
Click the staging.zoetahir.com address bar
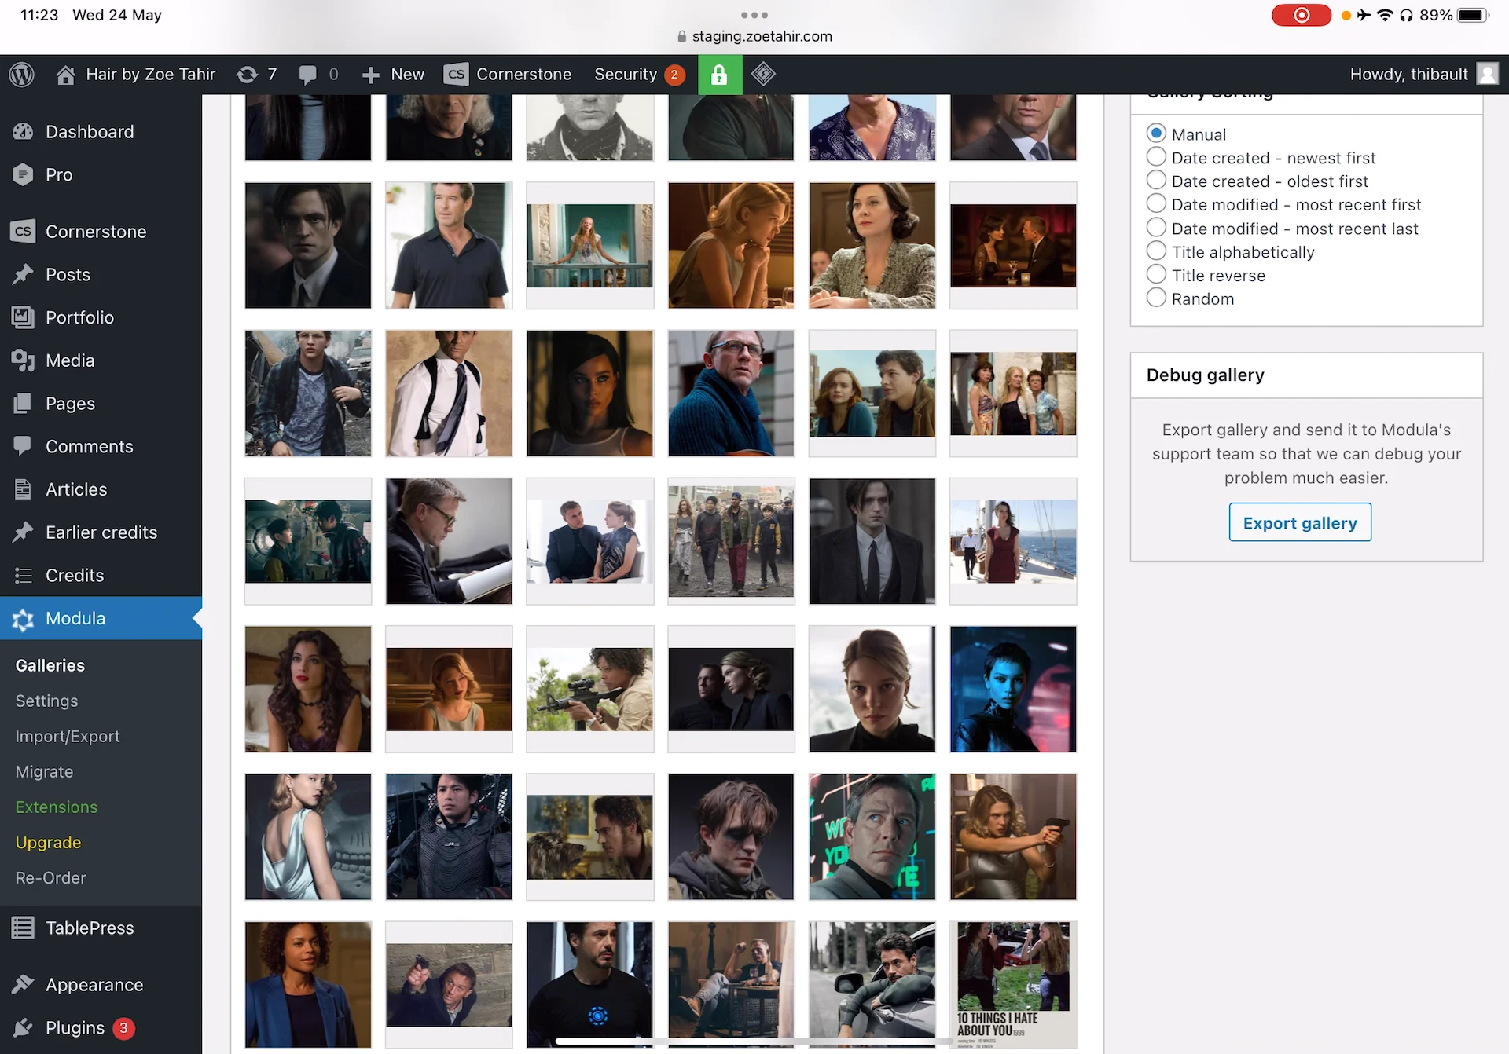[754, 36]
